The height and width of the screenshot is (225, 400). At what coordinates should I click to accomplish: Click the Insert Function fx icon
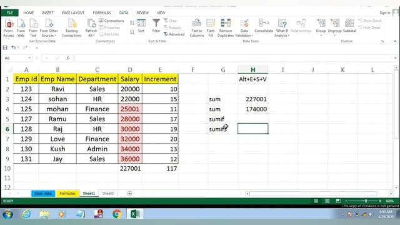coord(68,58)
